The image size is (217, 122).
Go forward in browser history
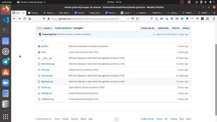(x=20, y=19)
